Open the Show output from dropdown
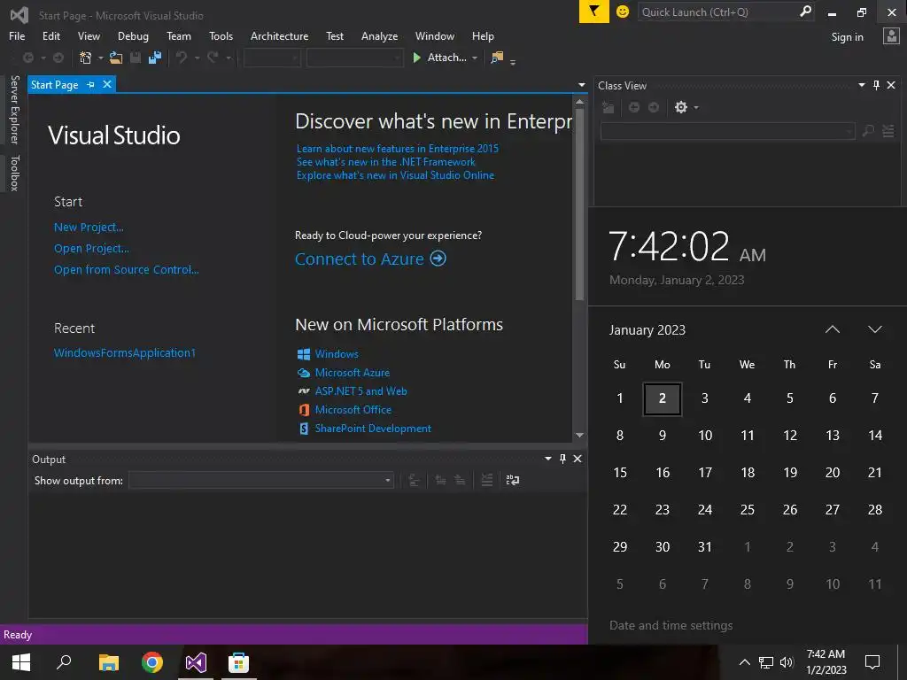Viewport: 907px width, 680px height. tap(388, 480)
